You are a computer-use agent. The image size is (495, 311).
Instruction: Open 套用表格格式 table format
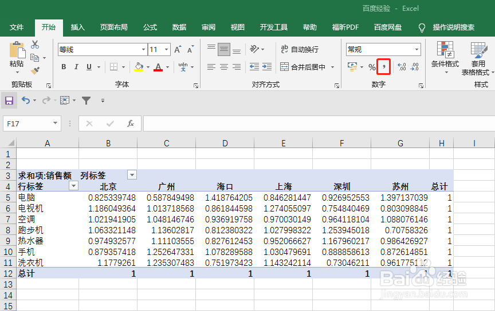tap(478, 59)
